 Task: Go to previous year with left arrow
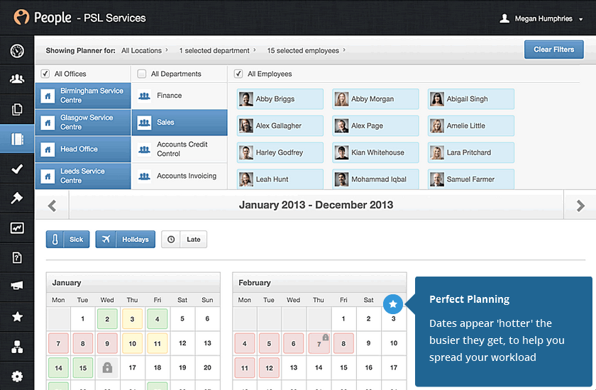coord(52,206)
